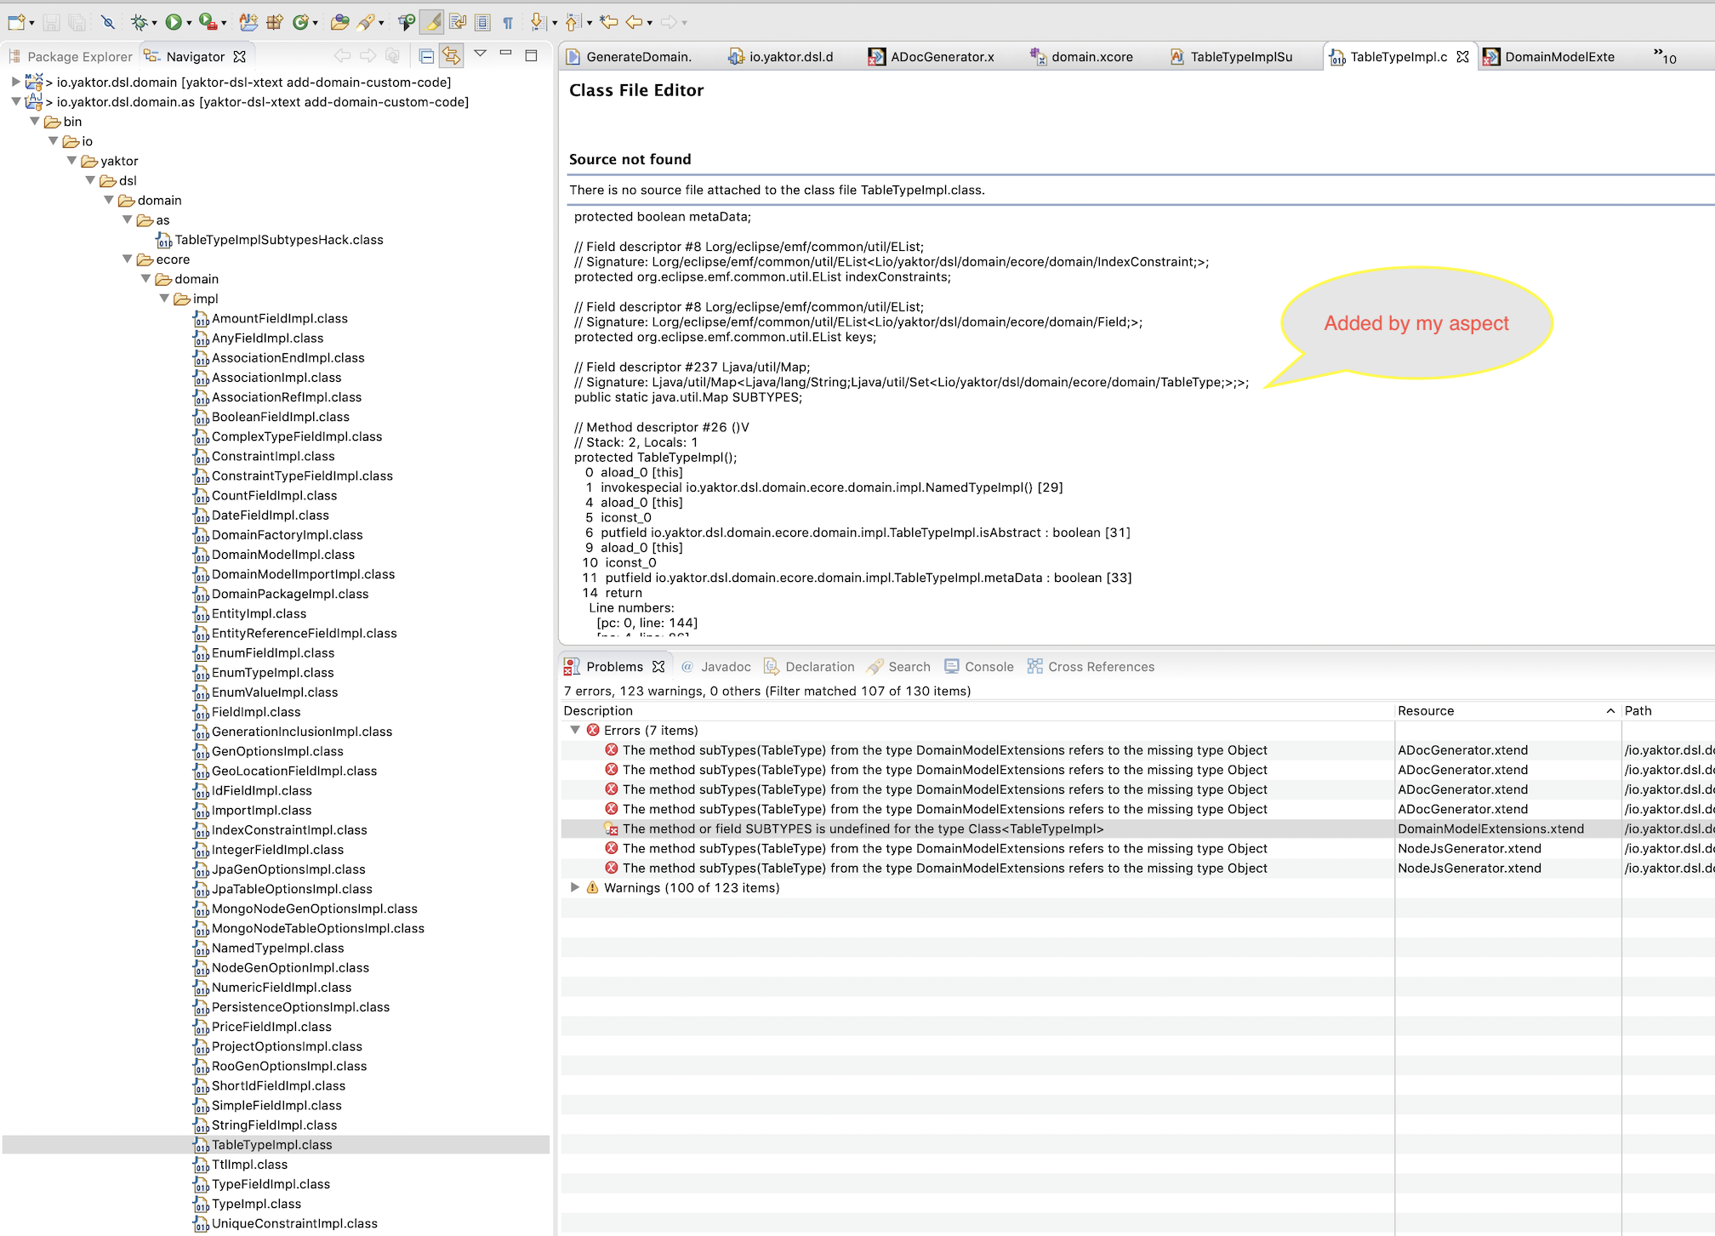Show hidden editor tabs list (»10)
Image resolution: width=1715 pixels, height=1236 pixels.
1665,56
